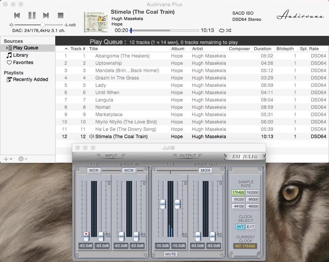This screenshot has width=329, height=262.
Task: Click input 1/2 left -63.0dB value field
Action: [x=86, y=246]
